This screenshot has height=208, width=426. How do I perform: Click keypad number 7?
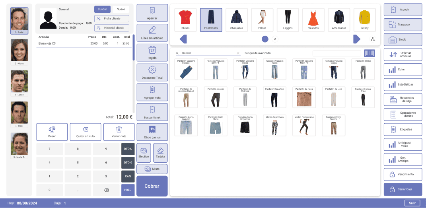pyautogui.click(x=49, y=149)
